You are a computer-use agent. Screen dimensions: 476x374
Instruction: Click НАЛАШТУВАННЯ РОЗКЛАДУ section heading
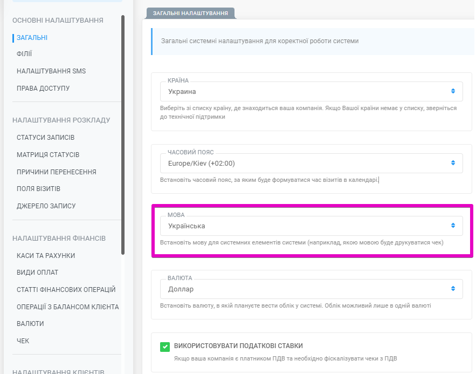[61, 120]
